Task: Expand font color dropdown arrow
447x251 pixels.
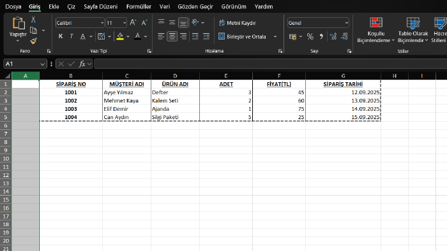Action: 146,36
